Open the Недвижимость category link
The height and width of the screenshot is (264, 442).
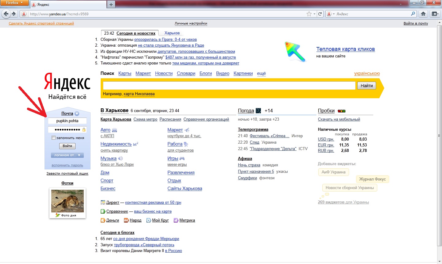(x=116, y=144)
